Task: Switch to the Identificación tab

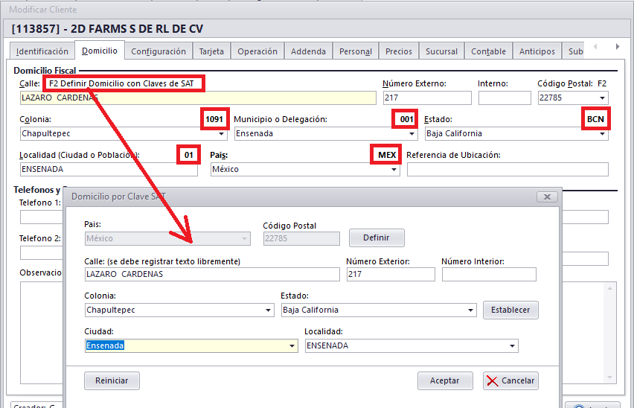Action: [42, 51]
